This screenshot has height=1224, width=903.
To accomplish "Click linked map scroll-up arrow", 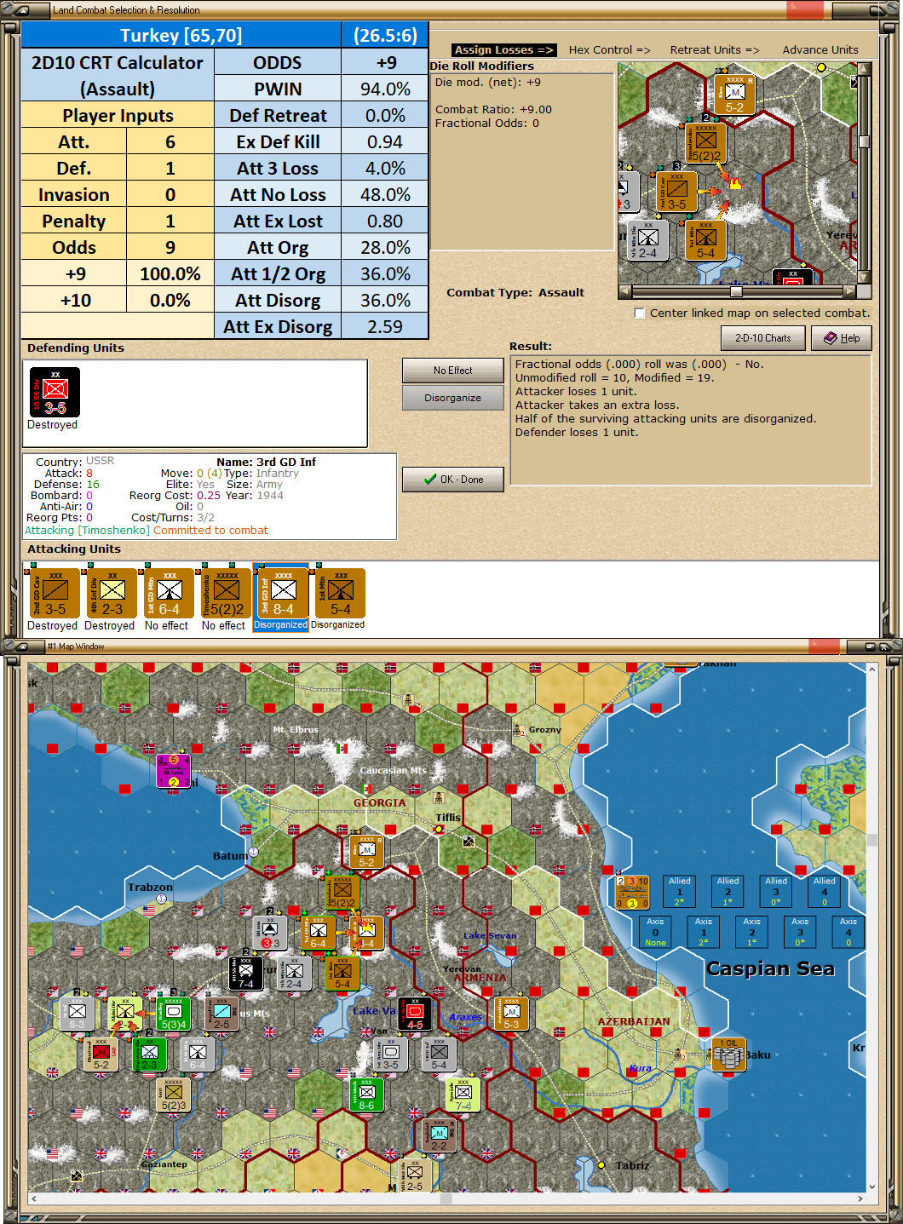I will (x=864, y=69).
